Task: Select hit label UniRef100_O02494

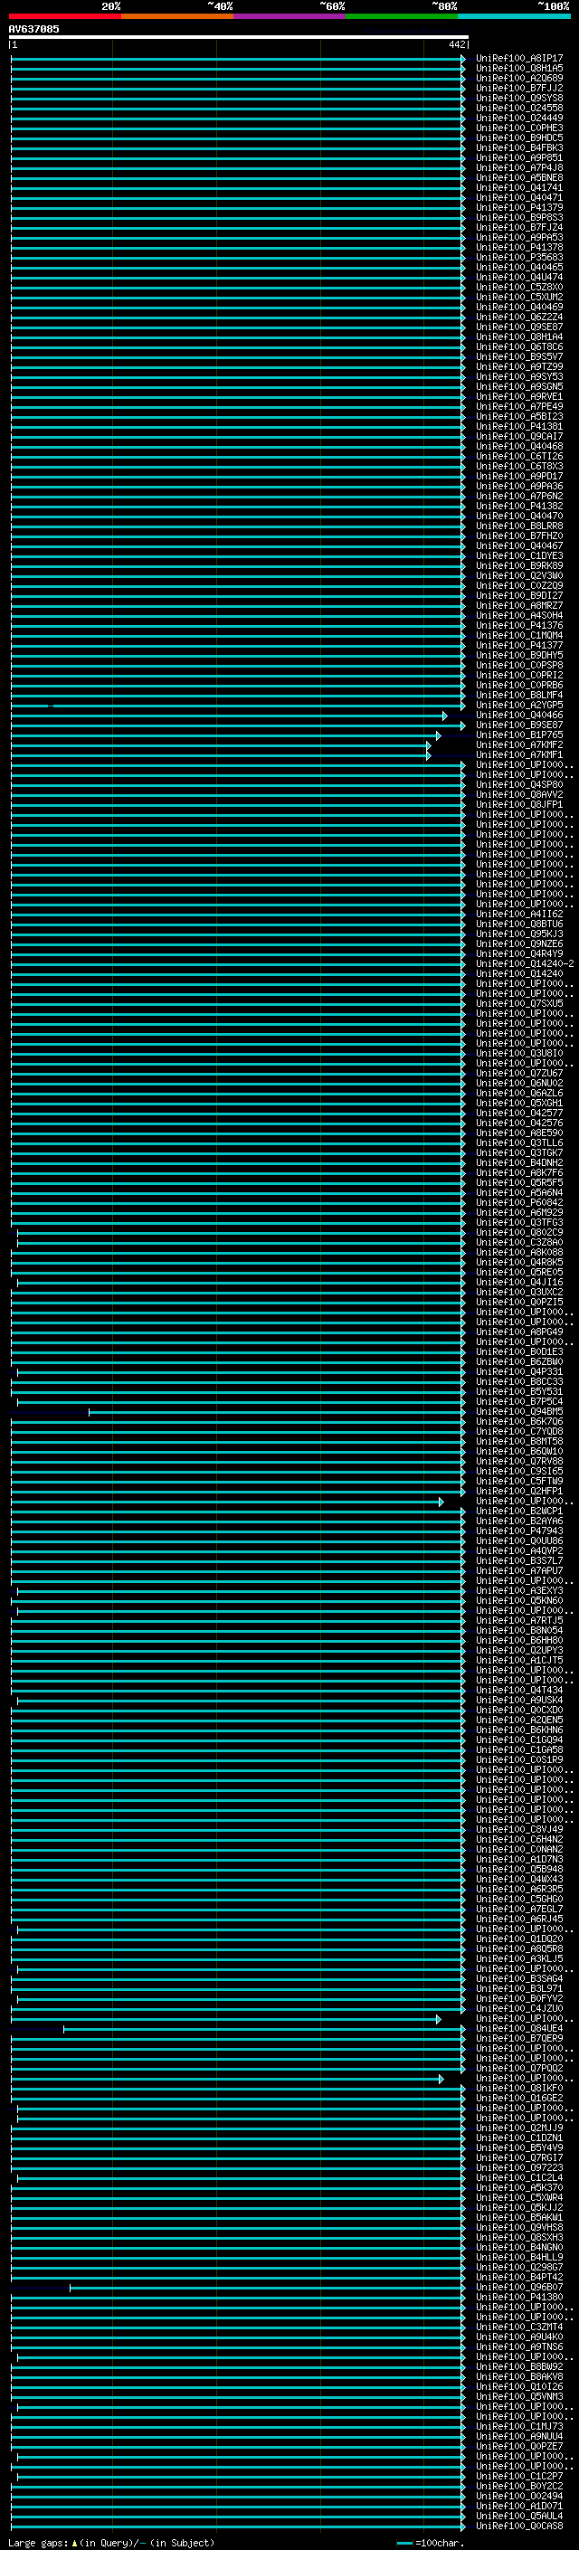Action: pos(518,2496)
